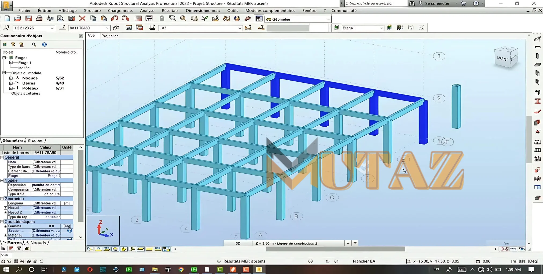543x274 pixels.
Task: Save the project with the floppy icon
Action: click(28, 18)
